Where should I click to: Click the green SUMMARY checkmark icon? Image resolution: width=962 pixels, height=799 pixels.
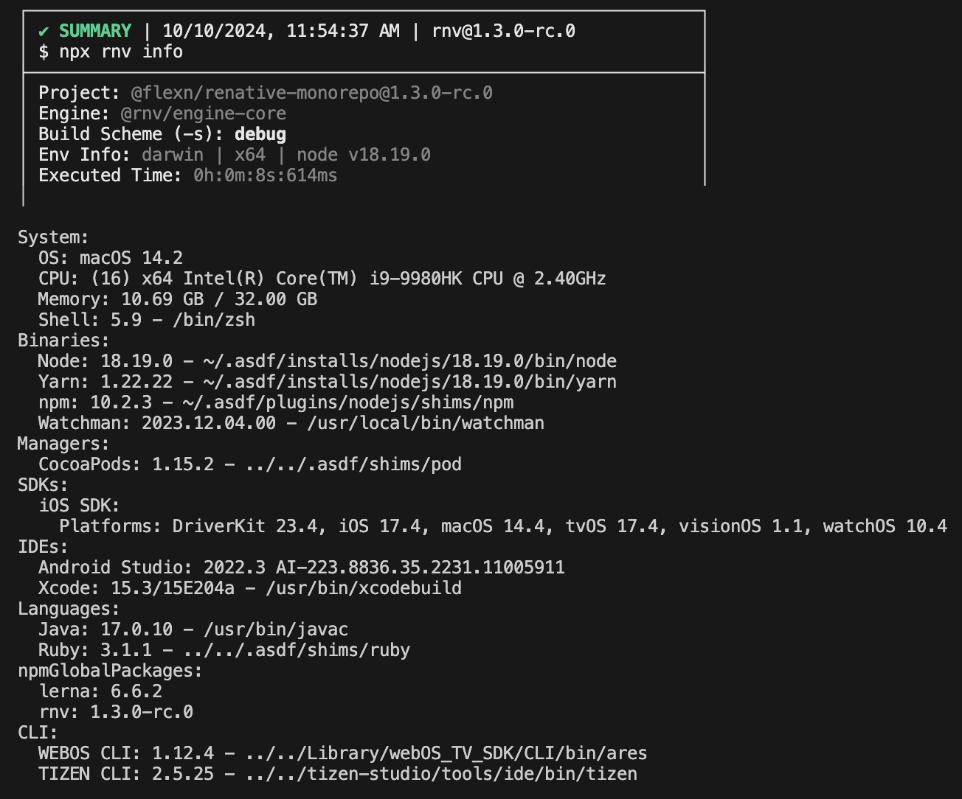[44, 31]
